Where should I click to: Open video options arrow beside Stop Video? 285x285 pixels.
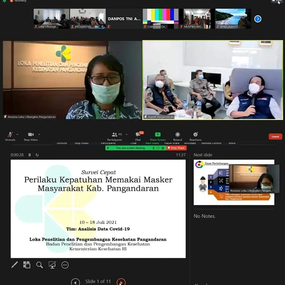click(x=39, y=135)
